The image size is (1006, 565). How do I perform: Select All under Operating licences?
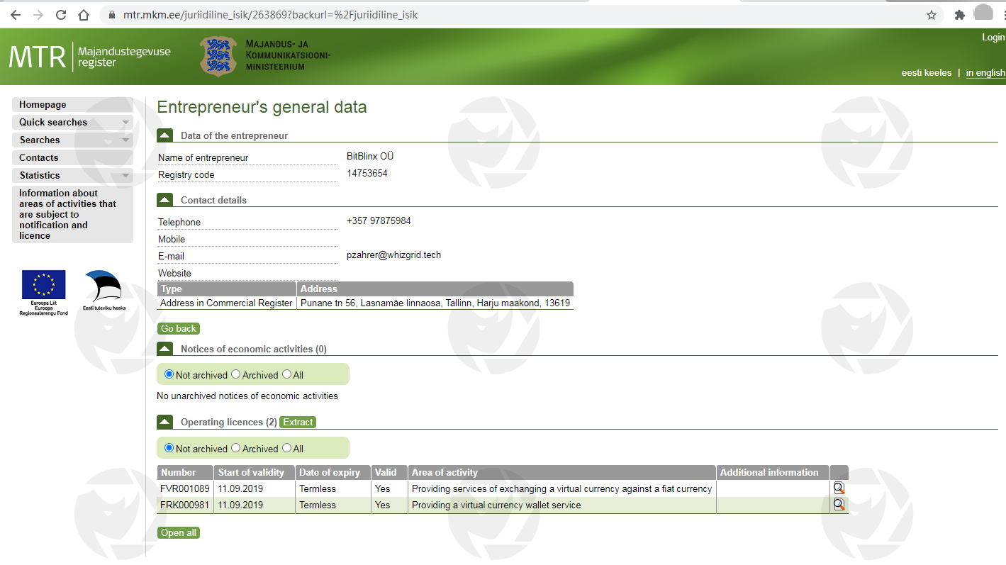287,448
